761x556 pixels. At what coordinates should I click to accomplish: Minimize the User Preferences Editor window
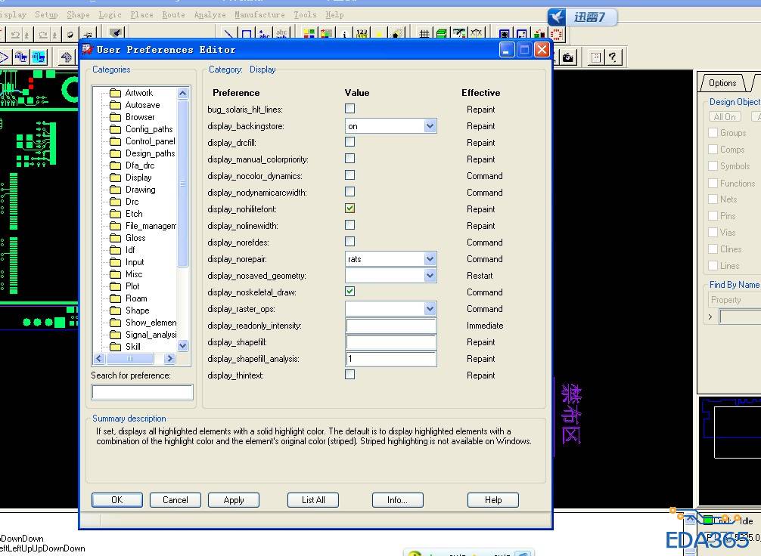click(506, 49)
